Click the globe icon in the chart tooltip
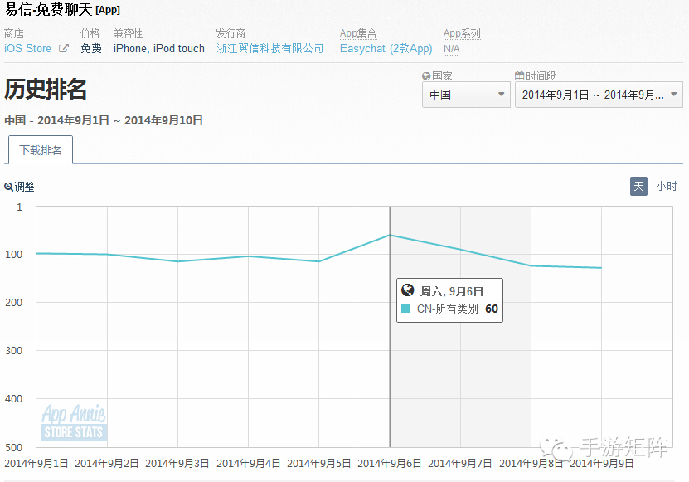This screenshot has width=689, height=482. (408, 290)
